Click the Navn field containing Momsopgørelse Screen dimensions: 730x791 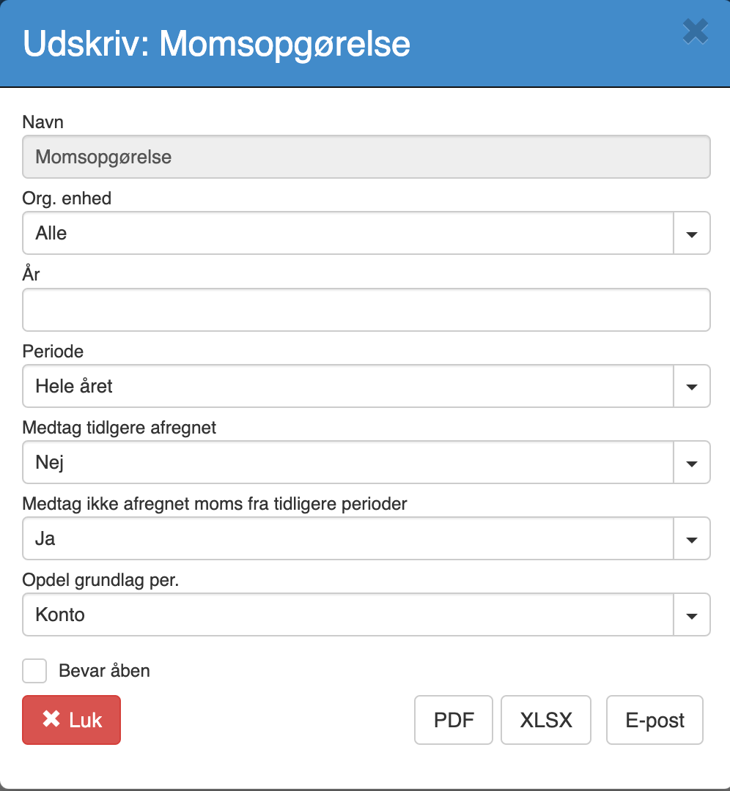click(x=366, y=157)
